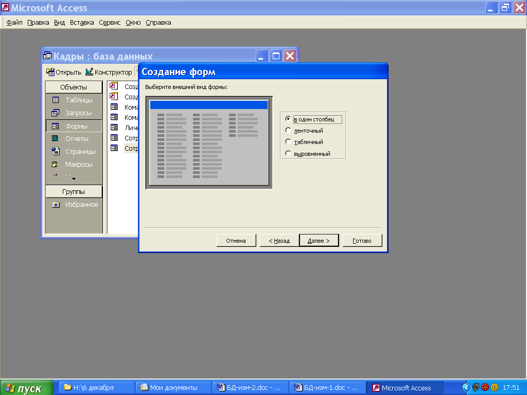Click the Microsoft Access title bar icon
The width and height of the screenshot is (527, 395).
(5, 7)
